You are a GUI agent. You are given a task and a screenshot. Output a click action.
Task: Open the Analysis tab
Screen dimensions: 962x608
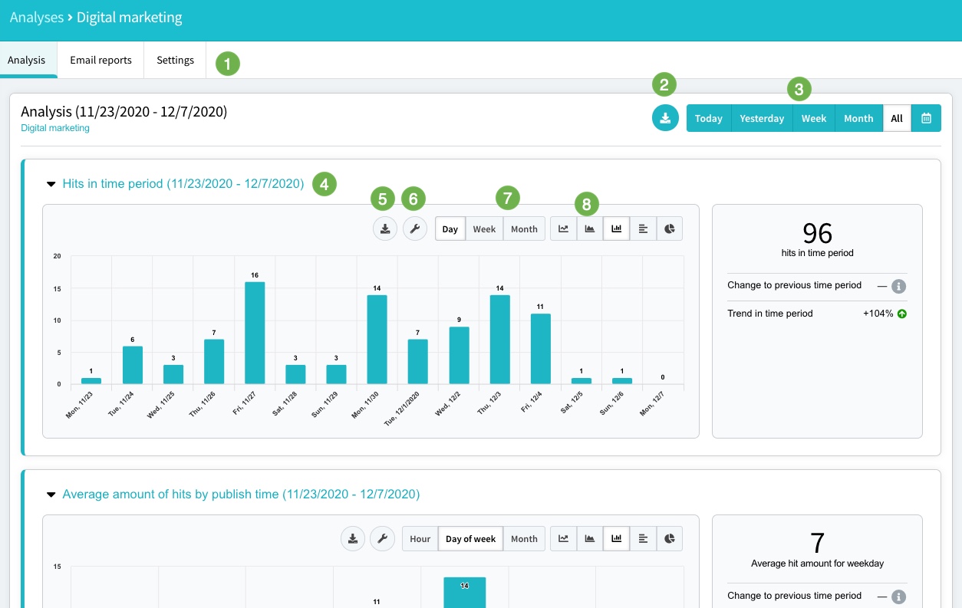27,60
